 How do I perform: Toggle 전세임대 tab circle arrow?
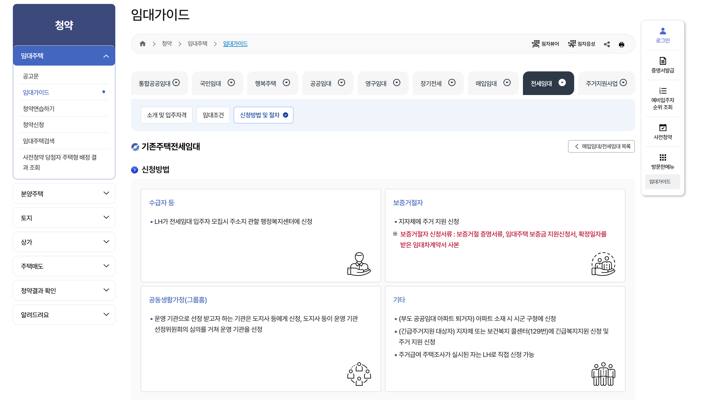[562, 83]
